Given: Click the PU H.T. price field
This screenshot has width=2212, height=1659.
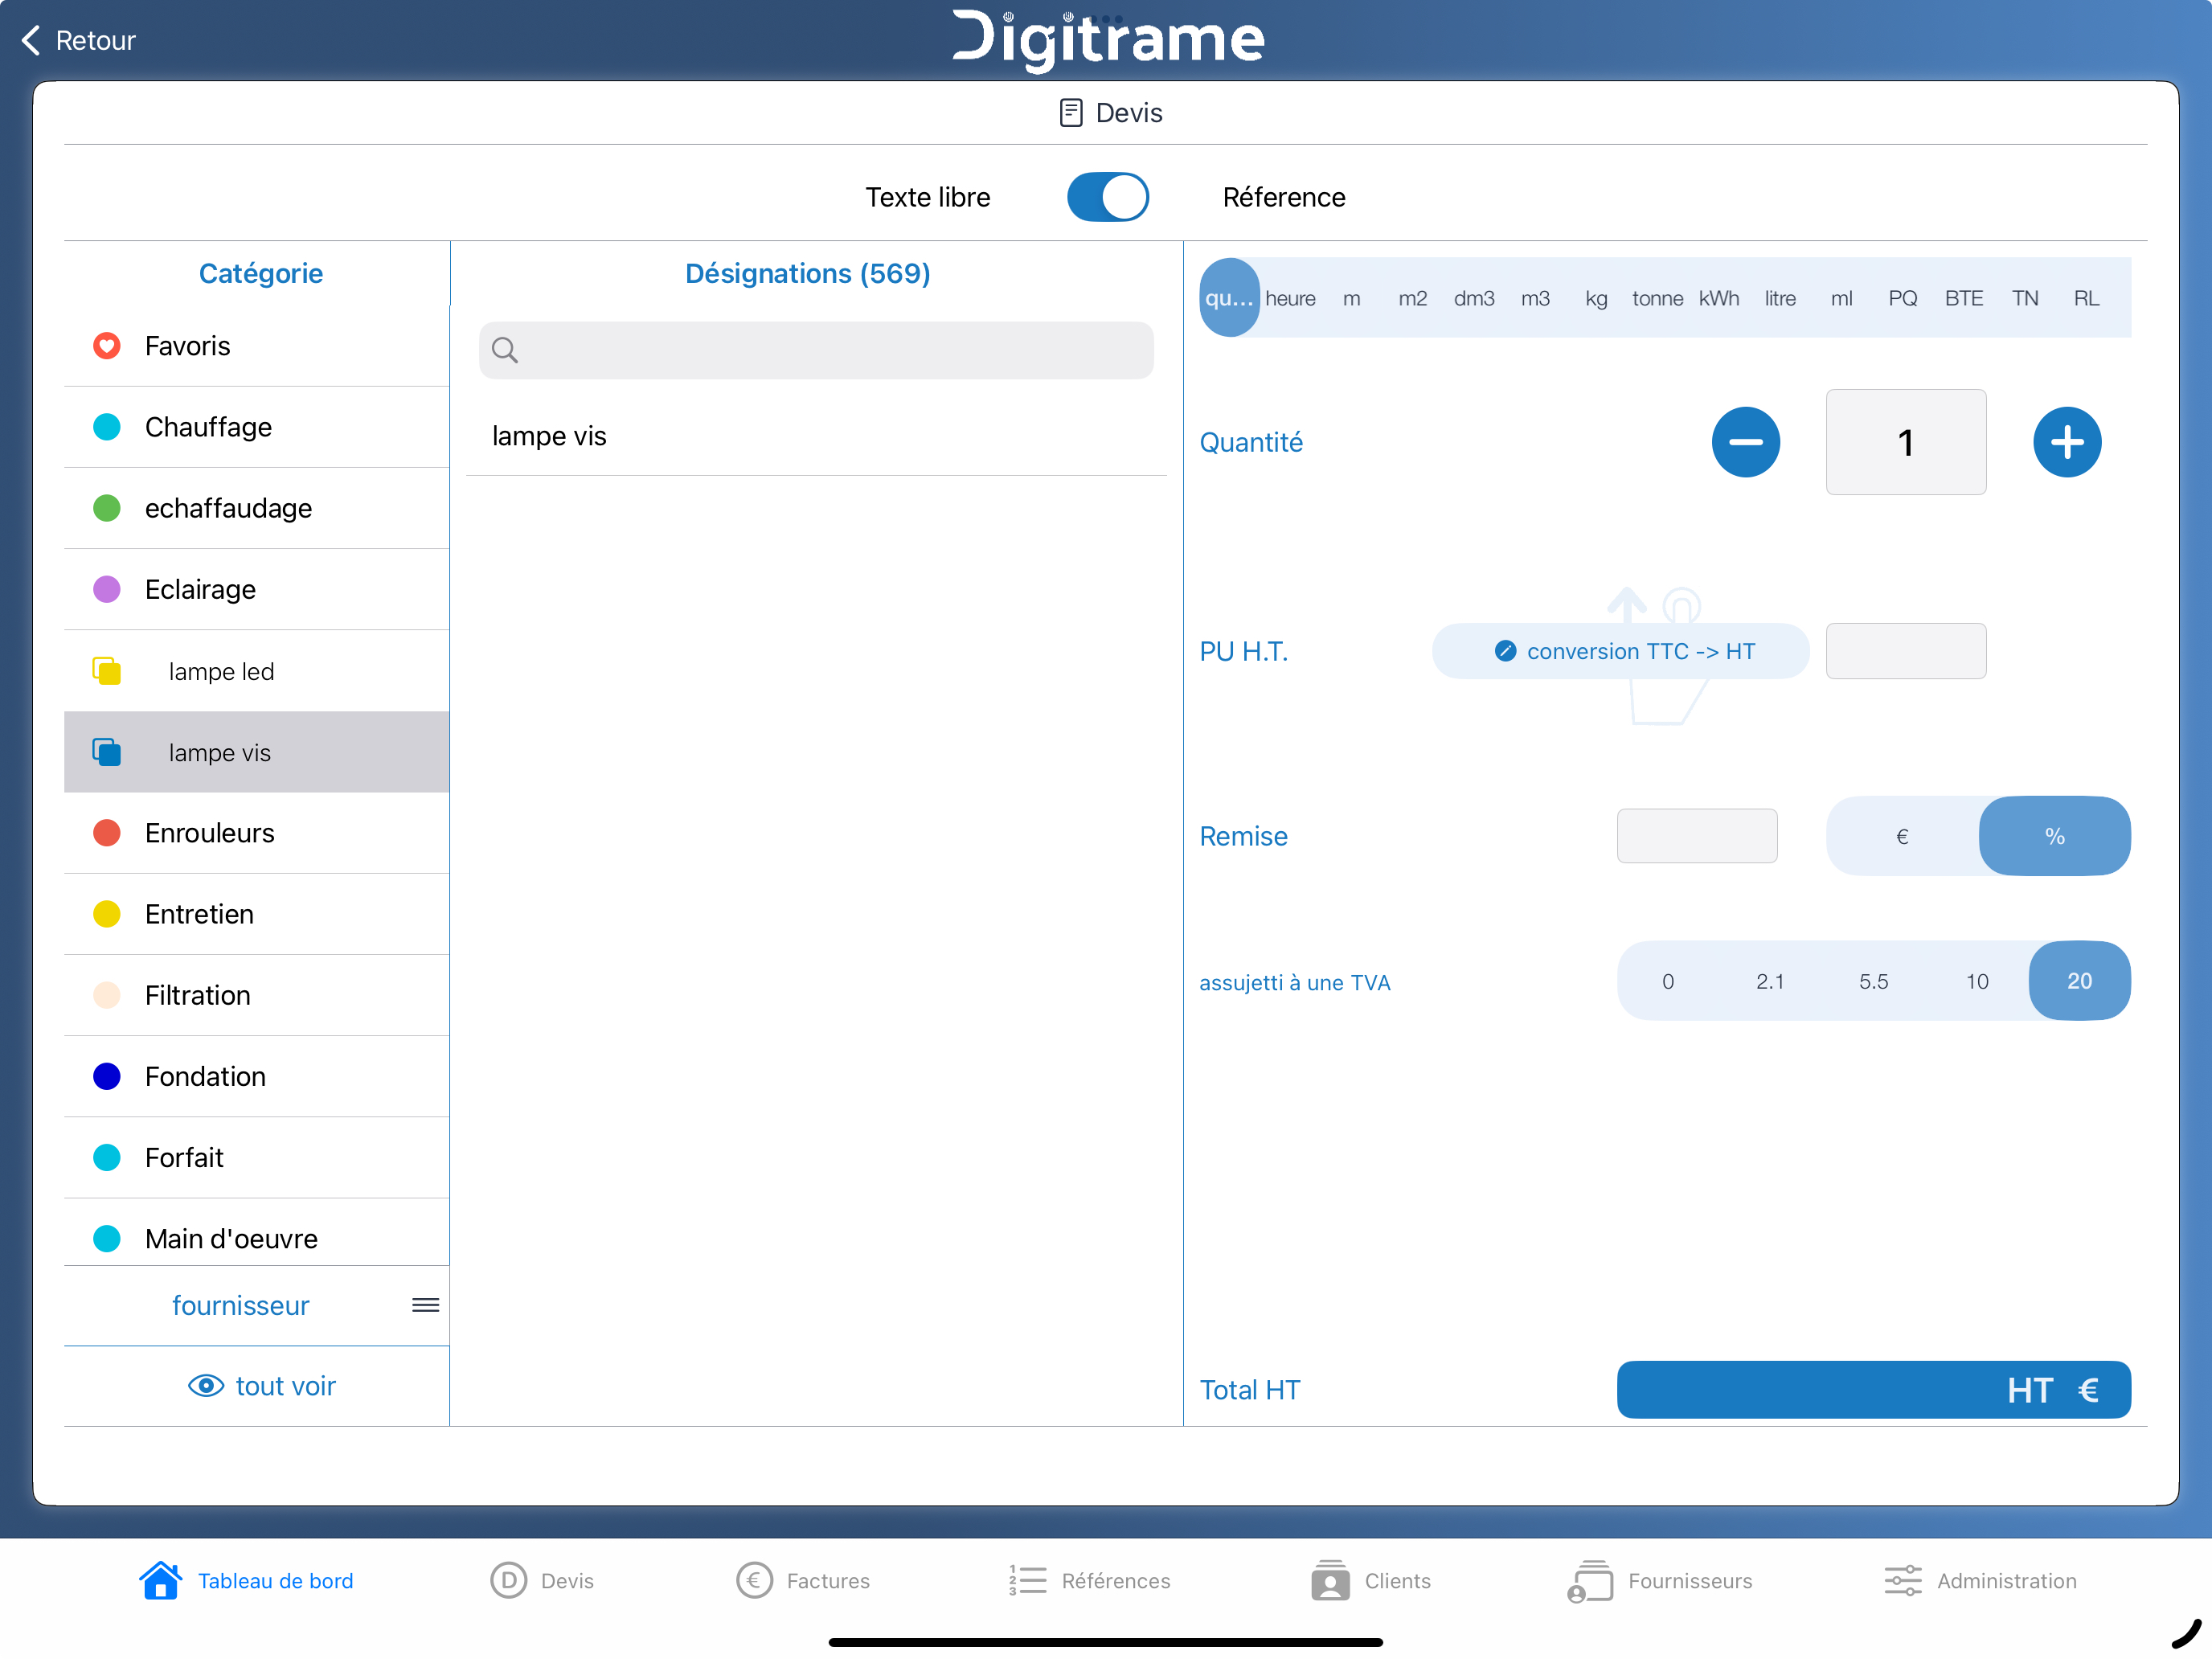Looking at the screenshot, I should [x=1905, y=651].
